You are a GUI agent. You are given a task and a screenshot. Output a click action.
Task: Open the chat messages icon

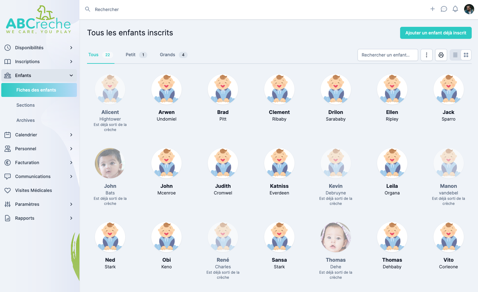point(444,9)
